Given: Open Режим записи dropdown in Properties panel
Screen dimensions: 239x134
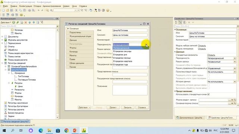Looking at the screenshot, I should (235, 62).
